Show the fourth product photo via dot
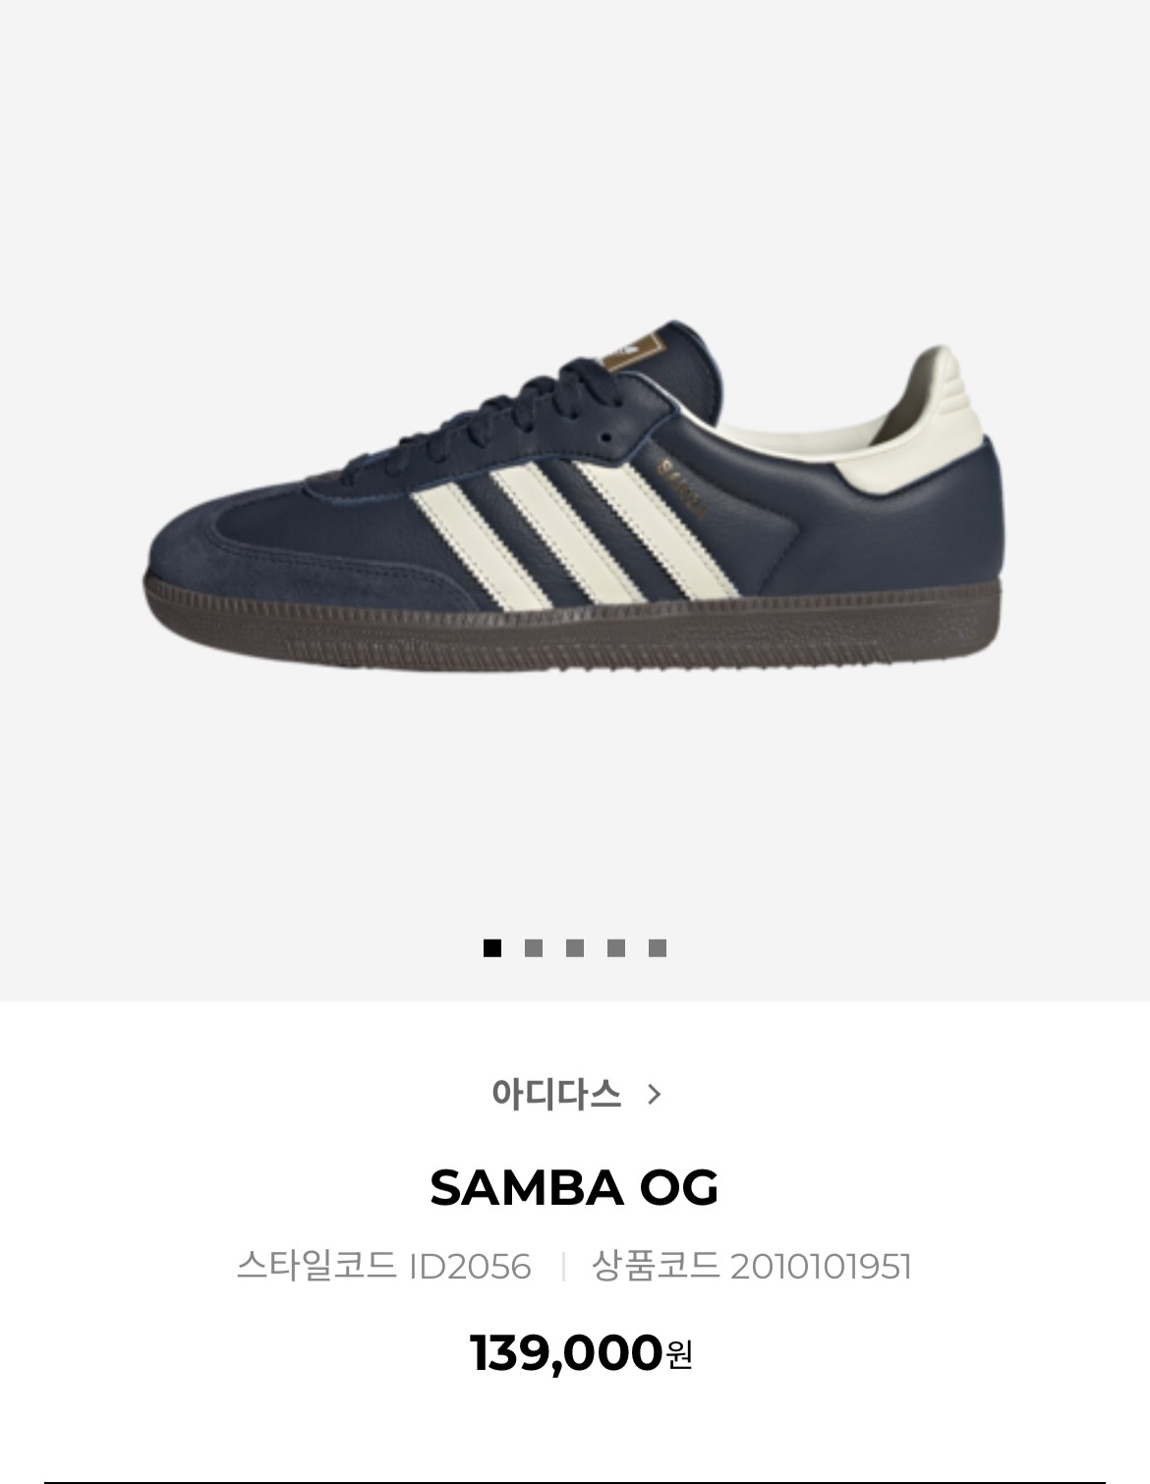Screen dimensions: 1150x1484 (616, 947)
